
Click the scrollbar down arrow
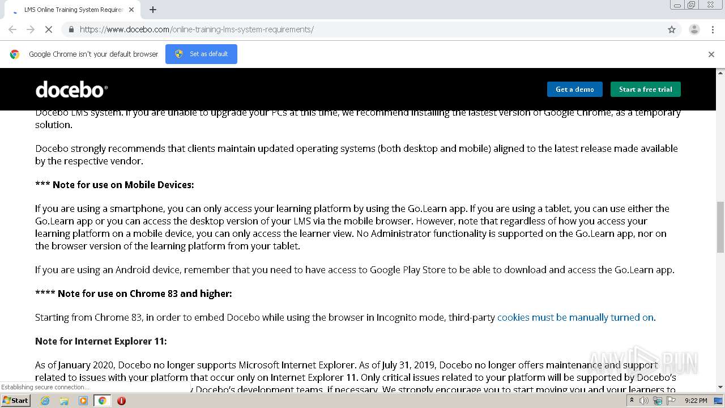pyautogui.click(x=720, y=387)
